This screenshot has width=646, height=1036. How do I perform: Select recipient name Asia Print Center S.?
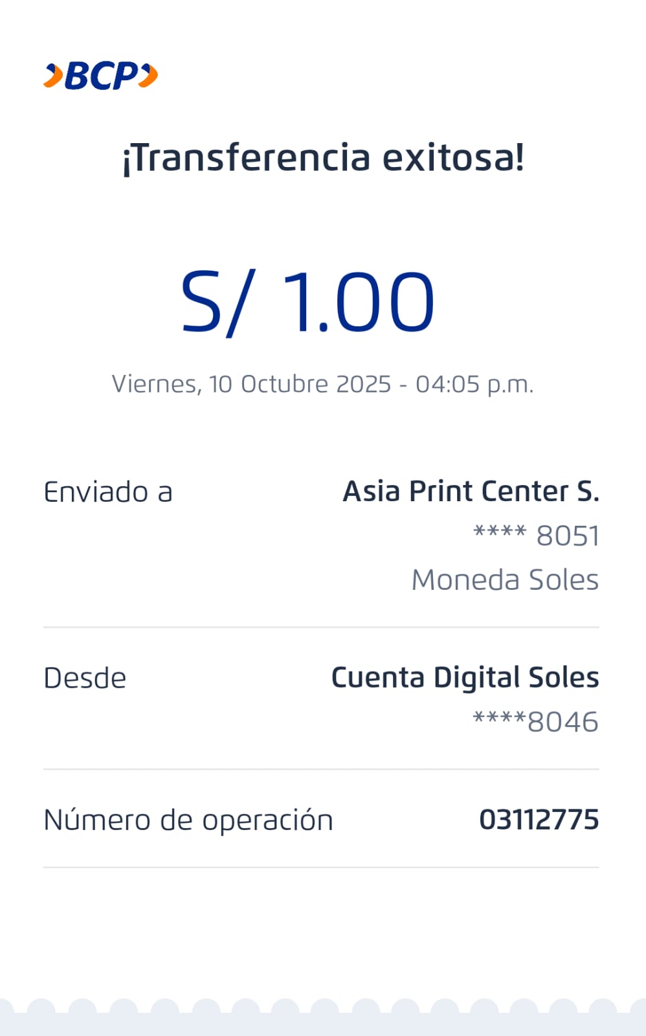(471, 491)
